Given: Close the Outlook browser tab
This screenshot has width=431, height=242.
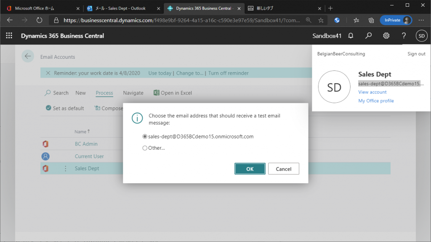Looking at the screenshot, I should coord(158,8).
